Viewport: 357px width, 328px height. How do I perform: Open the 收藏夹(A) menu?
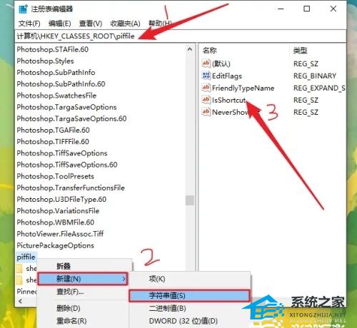125,24
